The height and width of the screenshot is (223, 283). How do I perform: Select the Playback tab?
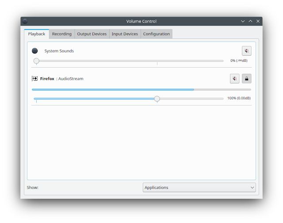click(x=36, y=34)
